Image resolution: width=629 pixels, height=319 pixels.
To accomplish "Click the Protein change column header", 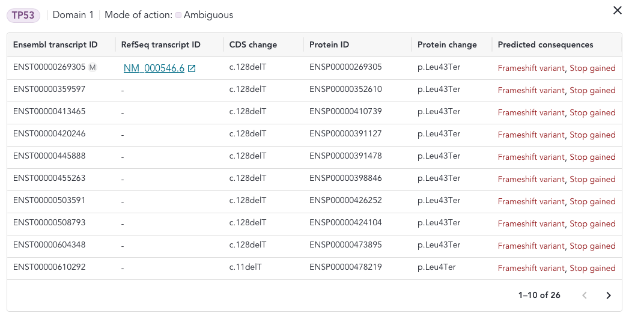I will pyautogui.click(x=448, y=44).
